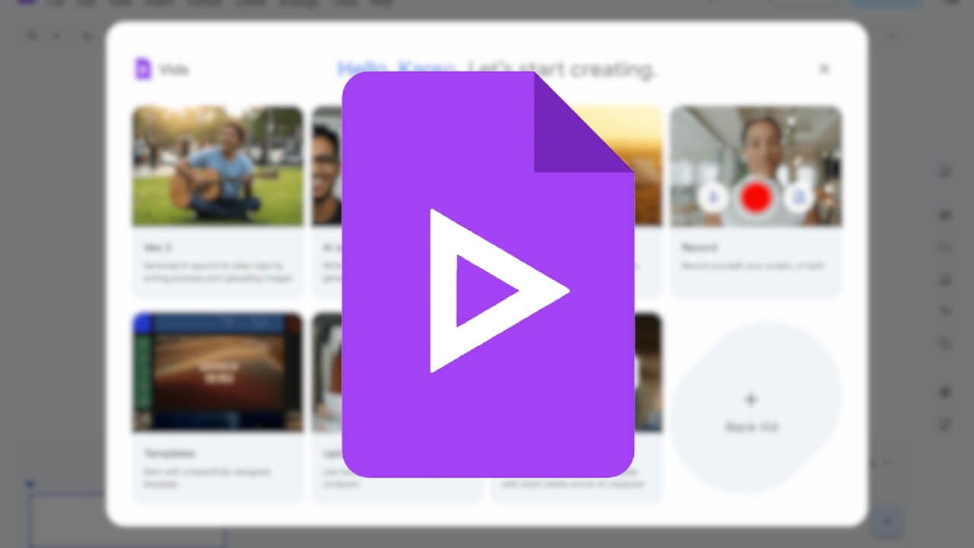Open the search menus magnifier in the toolbar
The height and width of the screenshot is (548, 974).
[32, 36]
